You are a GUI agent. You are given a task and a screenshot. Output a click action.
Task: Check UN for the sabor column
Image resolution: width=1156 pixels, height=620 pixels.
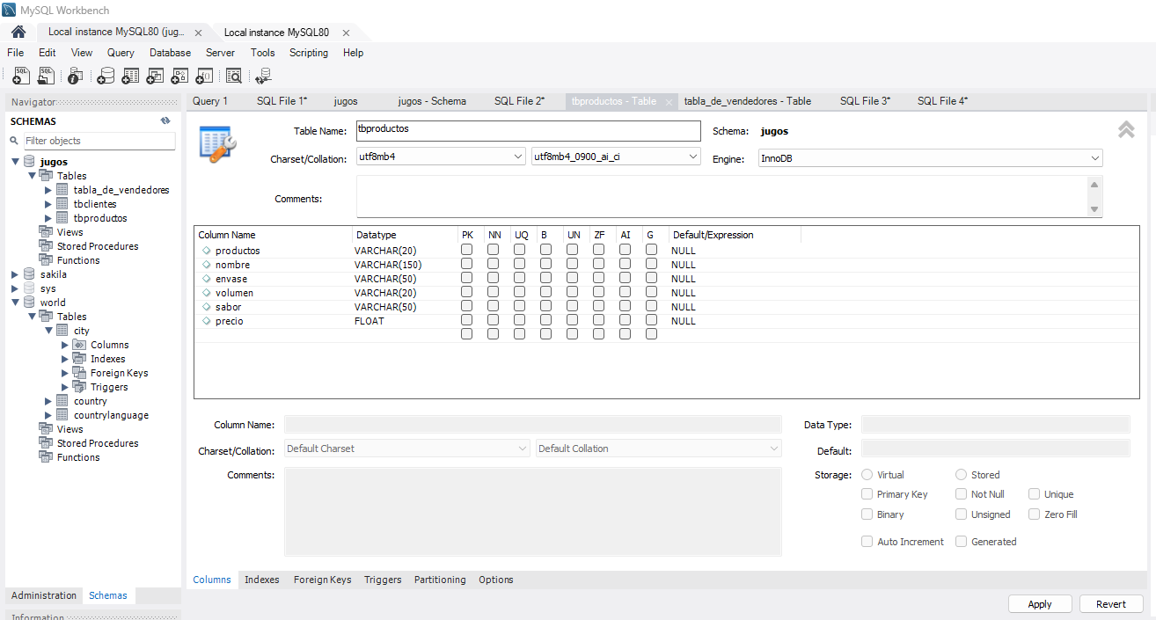572,306
